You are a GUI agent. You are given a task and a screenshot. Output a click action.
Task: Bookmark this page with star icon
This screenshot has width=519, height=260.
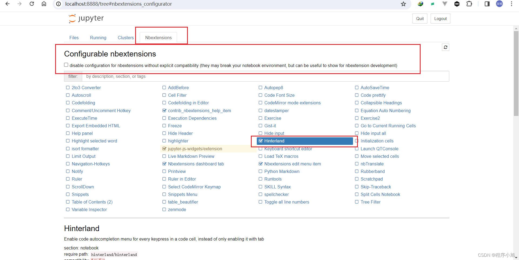tap(403, 4)
